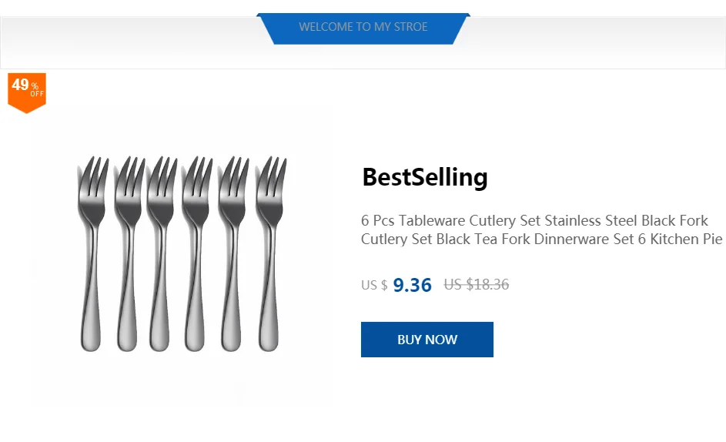Open the six-fork product image
The width and height of the screenshot is (726, 442).
pyautogui.click(x=182, y=254)
